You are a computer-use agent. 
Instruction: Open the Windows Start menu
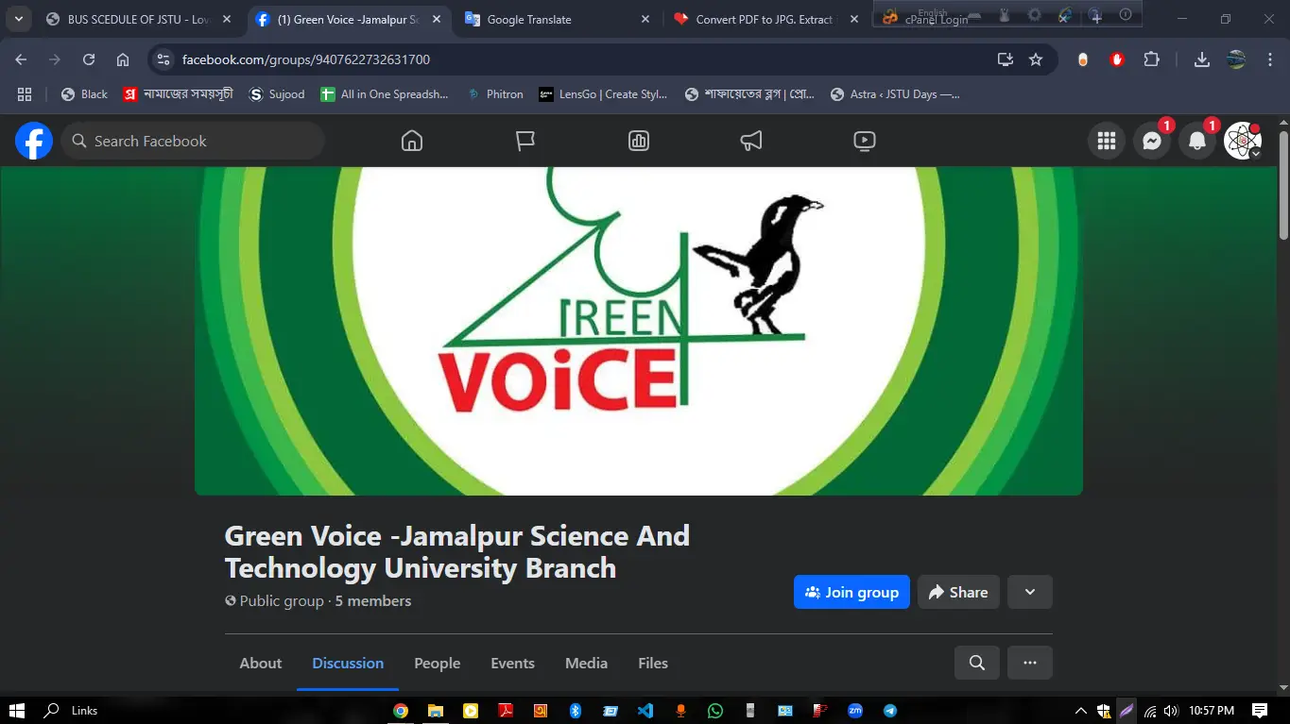coord(17,711)
